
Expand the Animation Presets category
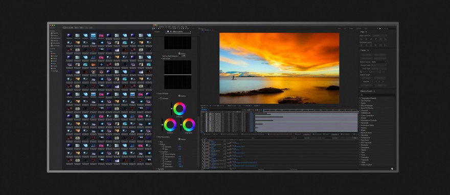pos(360,98)
